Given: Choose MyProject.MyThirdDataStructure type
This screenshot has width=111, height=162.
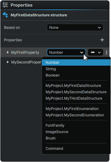Looking at the screenshot, I should pyautogui.click(x=76, y=98).
